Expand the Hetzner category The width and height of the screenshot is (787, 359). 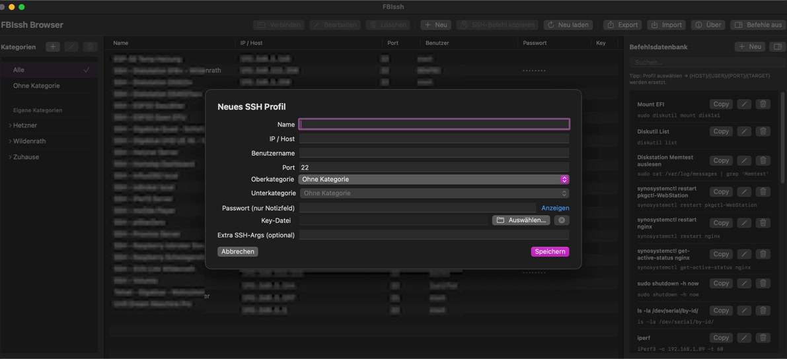pyautogui.click(x=11, y=125)
